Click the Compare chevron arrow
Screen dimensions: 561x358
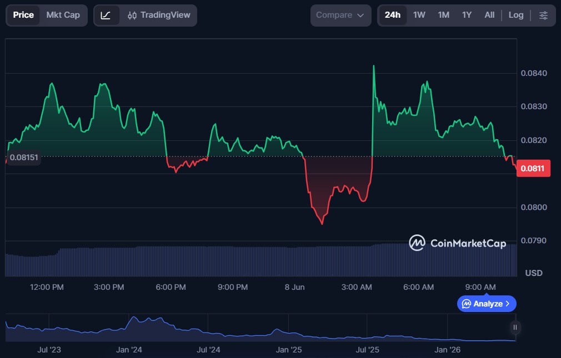coord(360,16)
